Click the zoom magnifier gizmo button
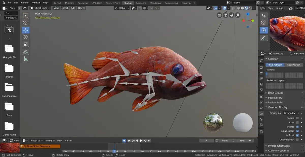Screen dimensions: 305x157 point(238,15)
